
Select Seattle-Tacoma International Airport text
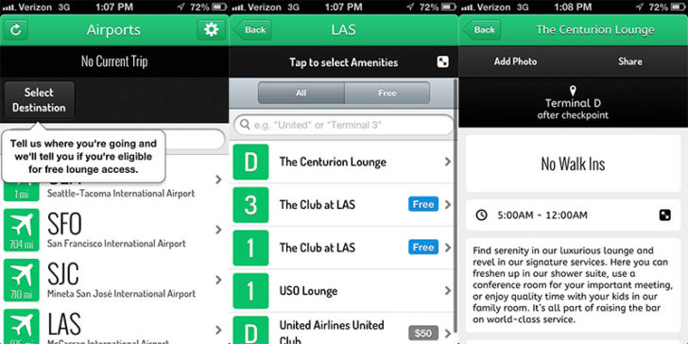121,194
